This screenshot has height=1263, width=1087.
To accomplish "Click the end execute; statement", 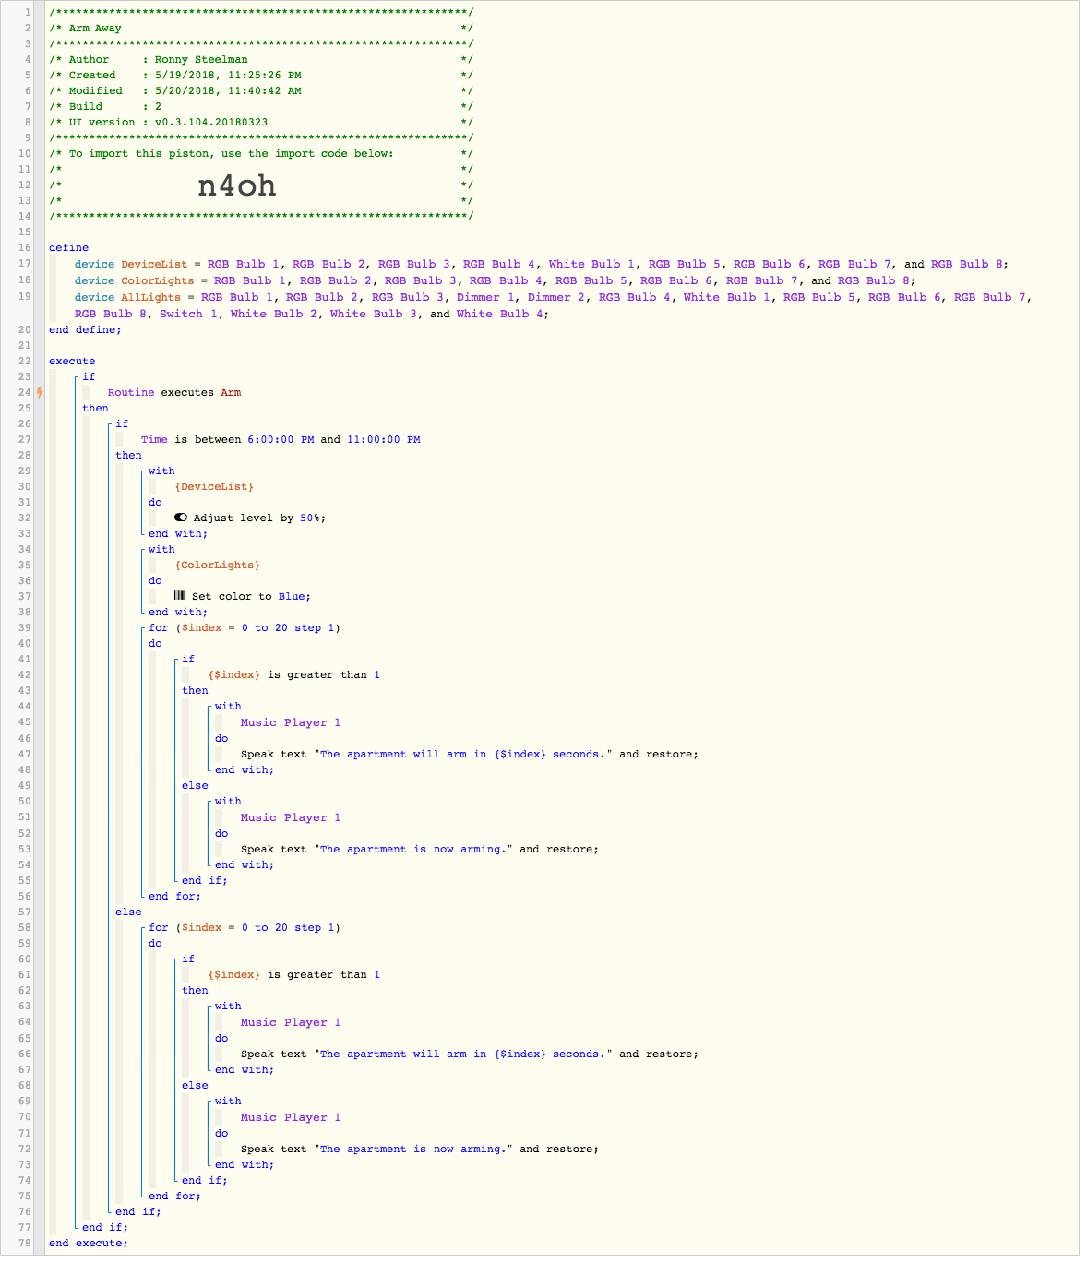I will [x=89, y=1244].
